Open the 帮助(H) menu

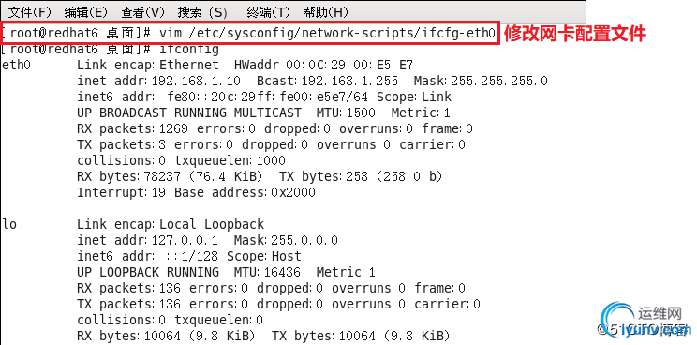point(325,12)
